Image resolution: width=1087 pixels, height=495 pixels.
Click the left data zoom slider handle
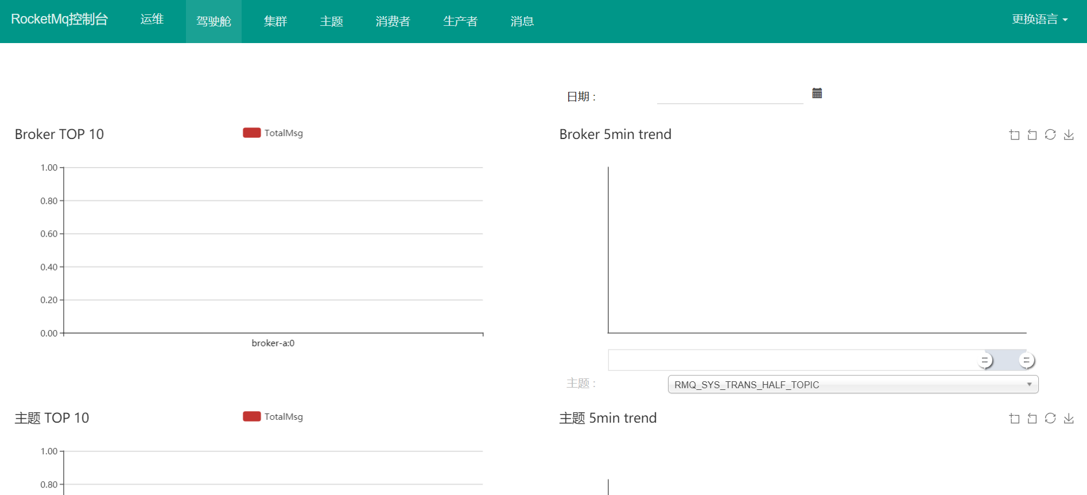(985, 361)
